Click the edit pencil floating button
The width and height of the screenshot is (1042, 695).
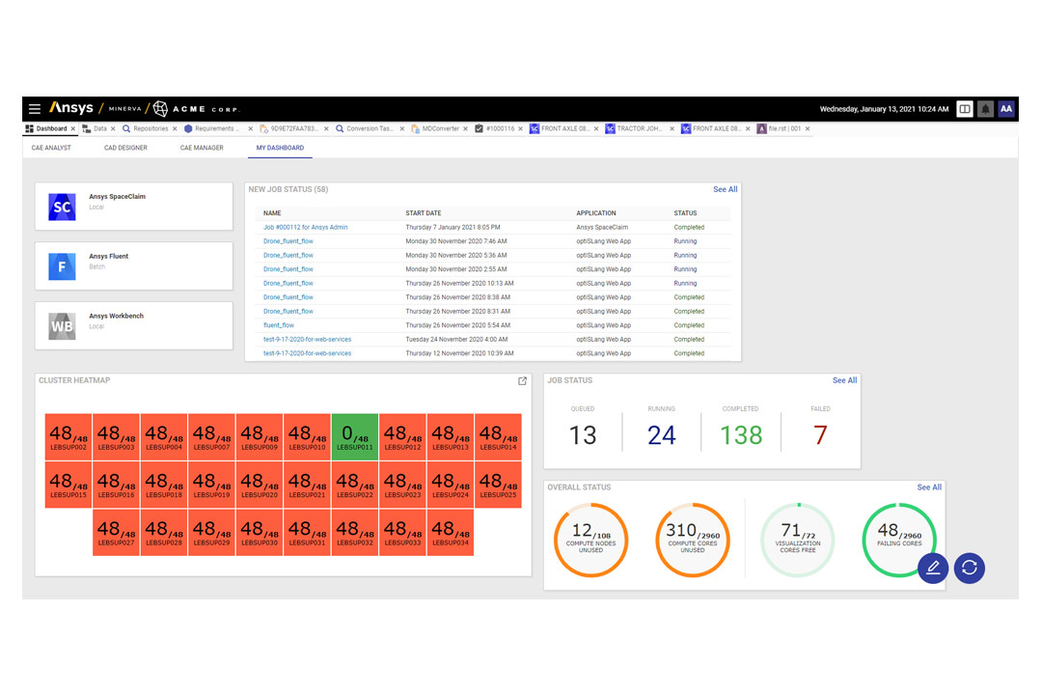(x=933, y=568)
